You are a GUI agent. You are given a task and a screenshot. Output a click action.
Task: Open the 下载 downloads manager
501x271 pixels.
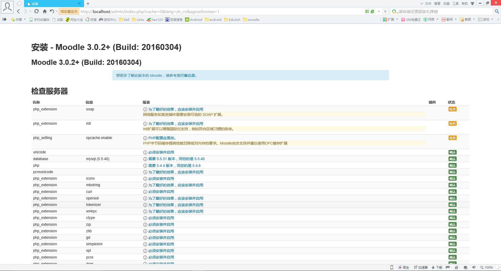coord(437,267)
